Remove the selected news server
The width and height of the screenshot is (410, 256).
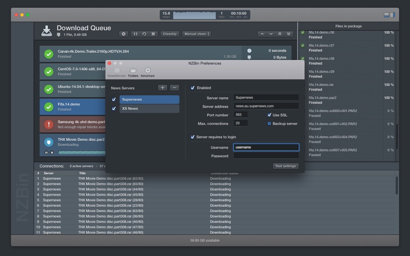pos(174,88)
